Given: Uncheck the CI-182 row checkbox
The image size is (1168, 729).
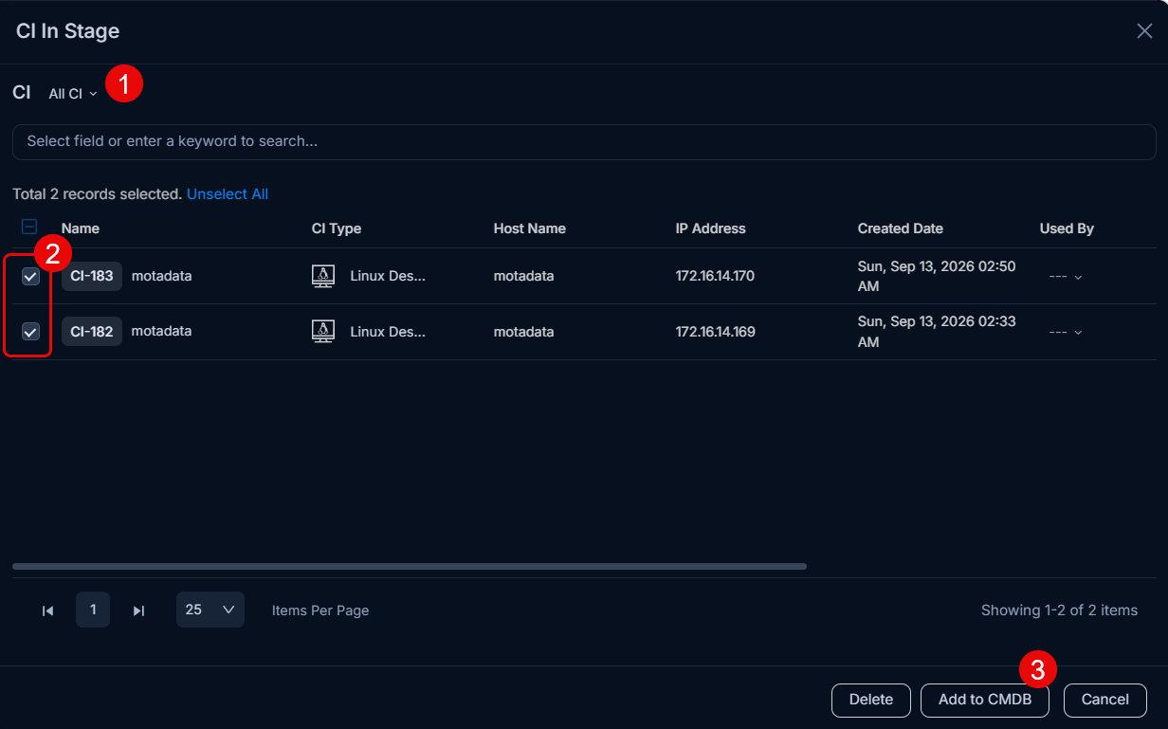Looking at the screenshot, I should [30, 331].
